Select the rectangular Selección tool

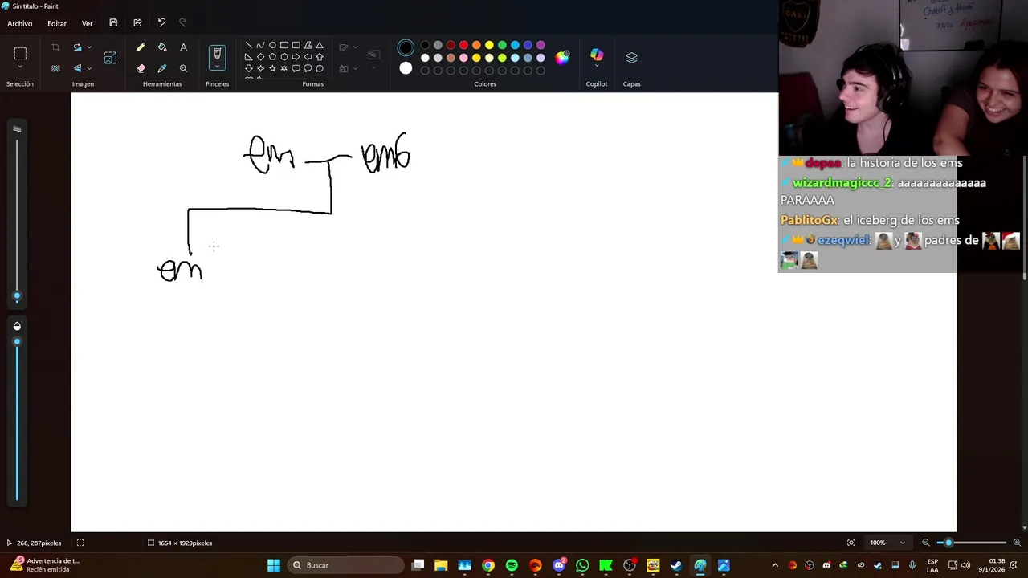[x=20, y=54]
